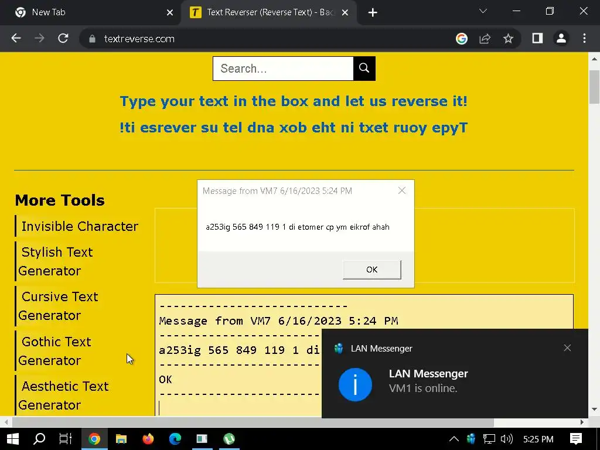Click the 'VM1 is online.' notification text
Screen dimensions: 600x450
click(423, 388)
